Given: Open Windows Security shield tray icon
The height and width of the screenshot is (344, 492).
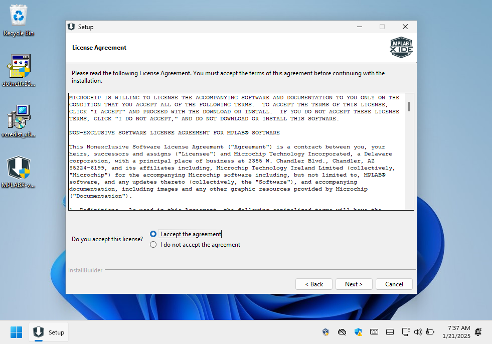Looking at the screenshot, I should pos(358,332).
